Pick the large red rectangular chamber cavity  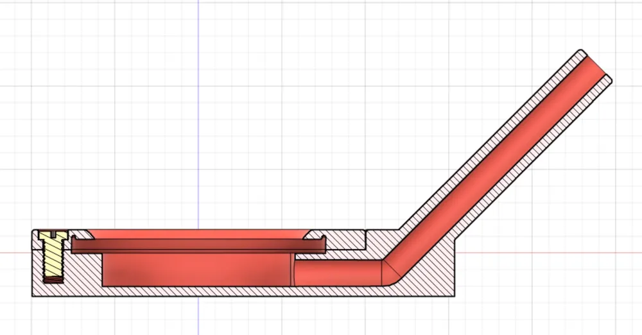[198, 270]
